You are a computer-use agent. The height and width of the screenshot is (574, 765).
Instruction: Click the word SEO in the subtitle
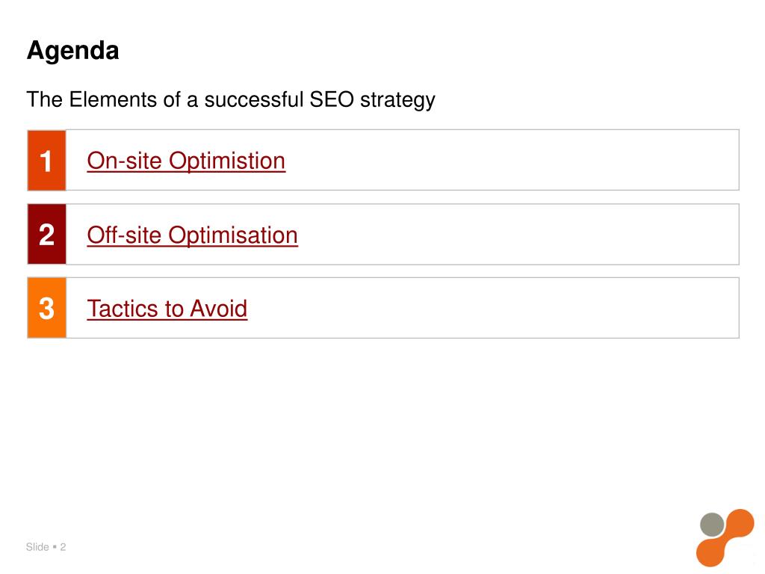[x=332, y=99]
